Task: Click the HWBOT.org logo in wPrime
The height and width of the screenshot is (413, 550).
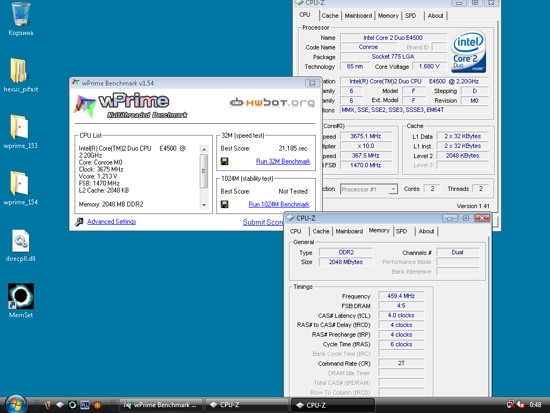Action: (x=272, y=103)
